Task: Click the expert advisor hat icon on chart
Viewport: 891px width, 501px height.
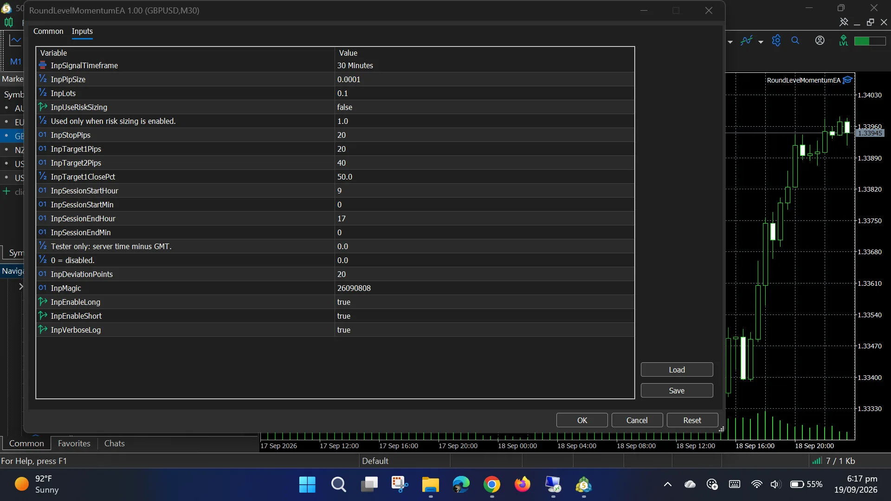Action: click(848, 80)
